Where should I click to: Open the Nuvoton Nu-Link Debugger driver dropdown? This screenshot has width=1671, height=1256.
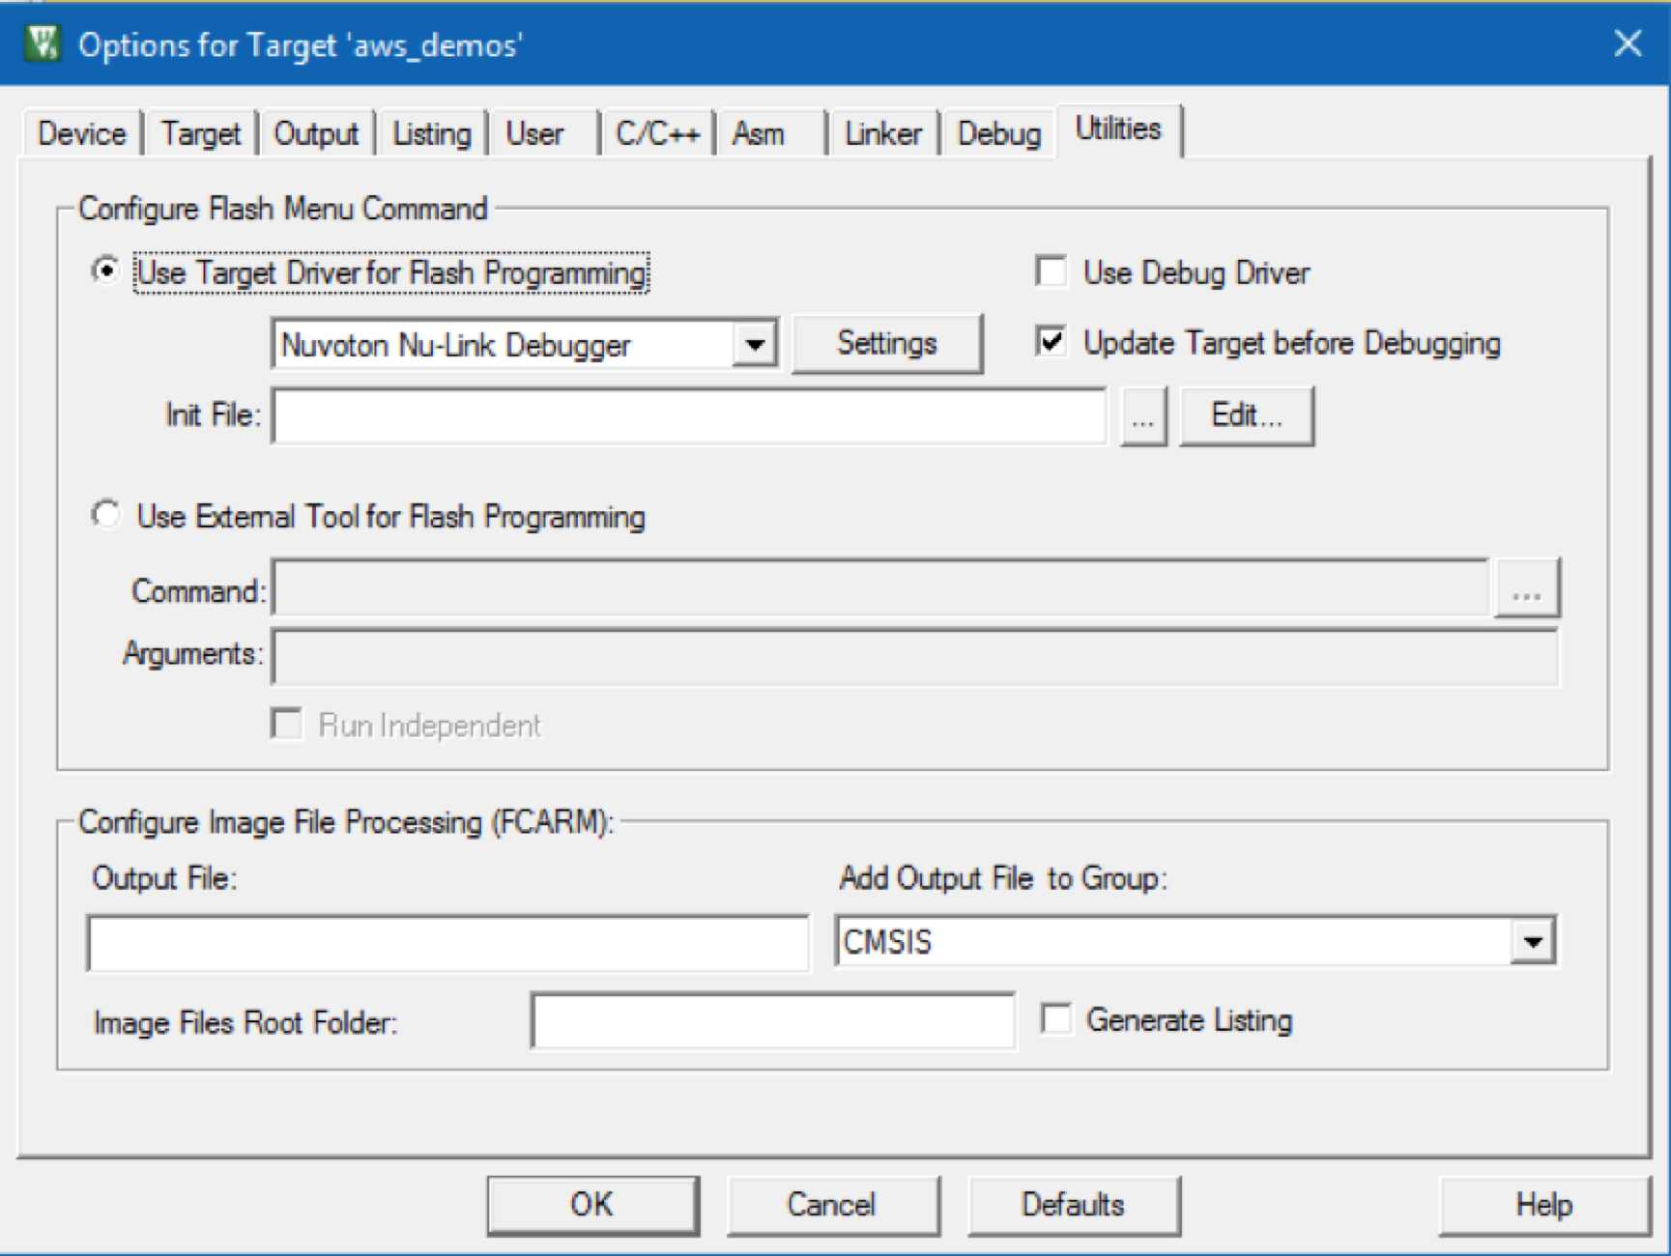[758, 343]
